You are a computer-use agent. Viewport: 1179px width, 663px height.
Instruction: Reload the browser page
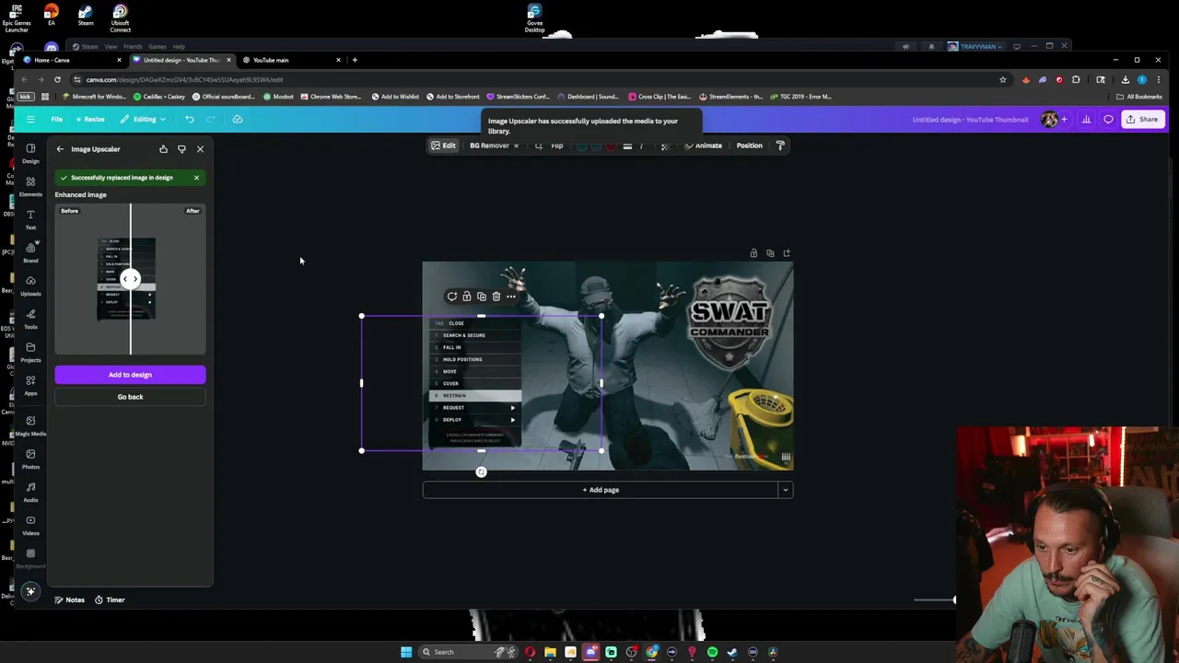pyautogui.click(x=57, y=79)
